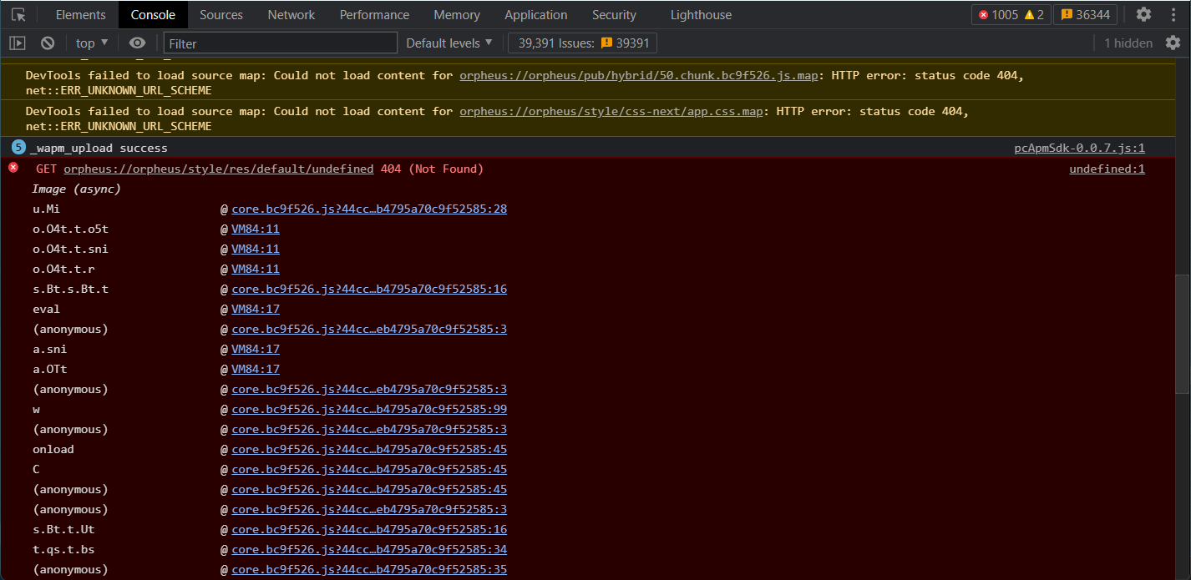
Task: Switch to the Memory tab
Action: click(457, 14)
